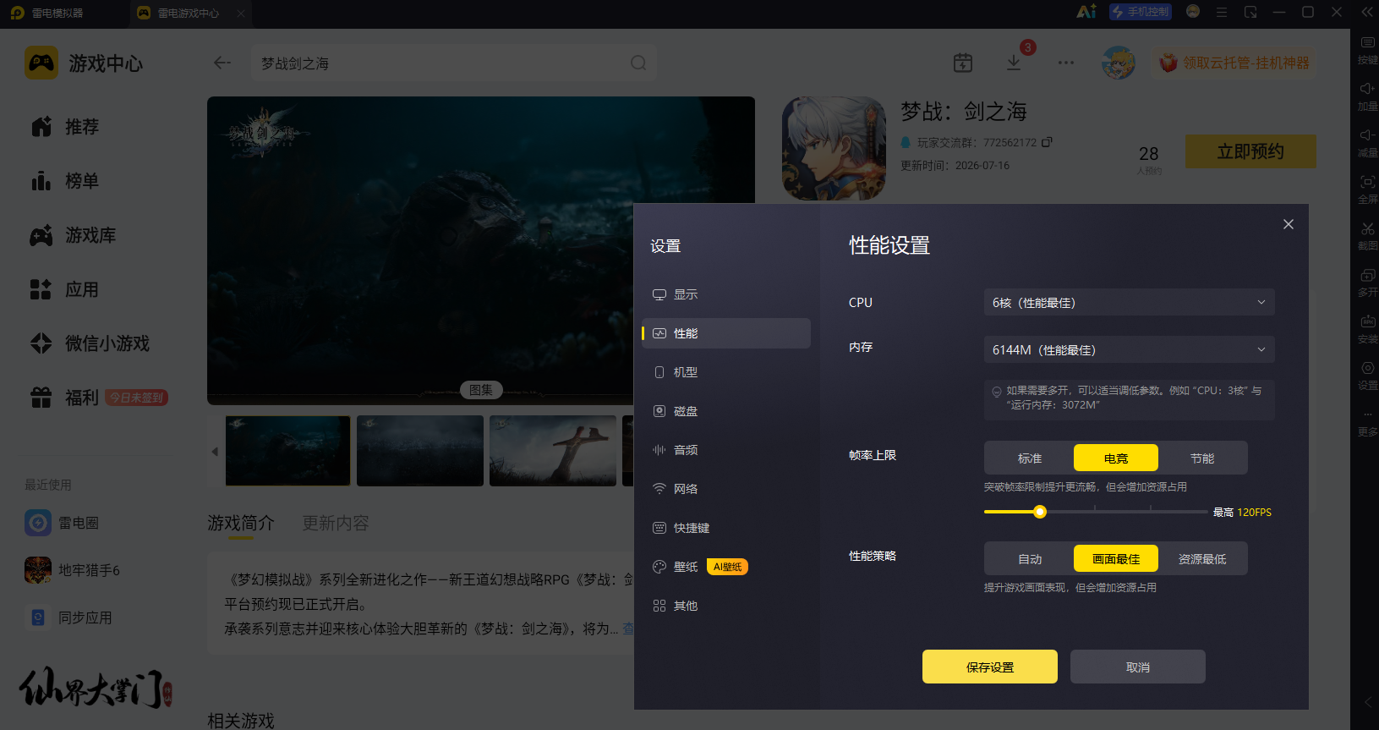Click the frame rate FPS slider handle
This screenshot has width=1379, height=730.
click(x=1040, y=512)
